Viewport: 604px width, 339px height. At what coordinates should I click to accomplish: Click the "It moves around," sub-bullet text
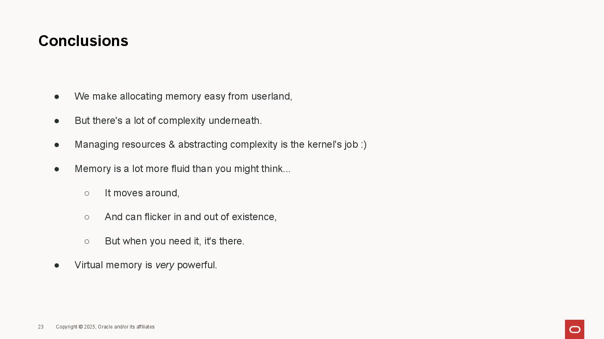click(142, 193)
